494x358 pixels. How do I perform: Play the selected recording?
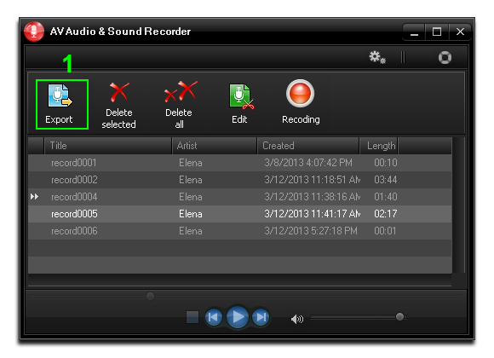[238, 317]
